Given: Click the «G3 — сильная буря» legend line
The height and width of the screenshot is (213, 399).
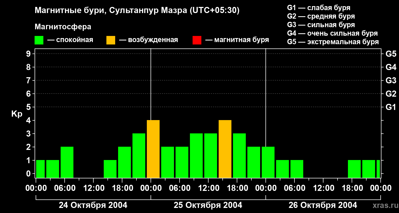Looking at the screenshot, I should tap(321, 25).
